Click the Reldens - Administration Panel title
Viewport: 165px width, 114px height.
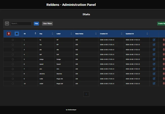(x=71, y=5)
